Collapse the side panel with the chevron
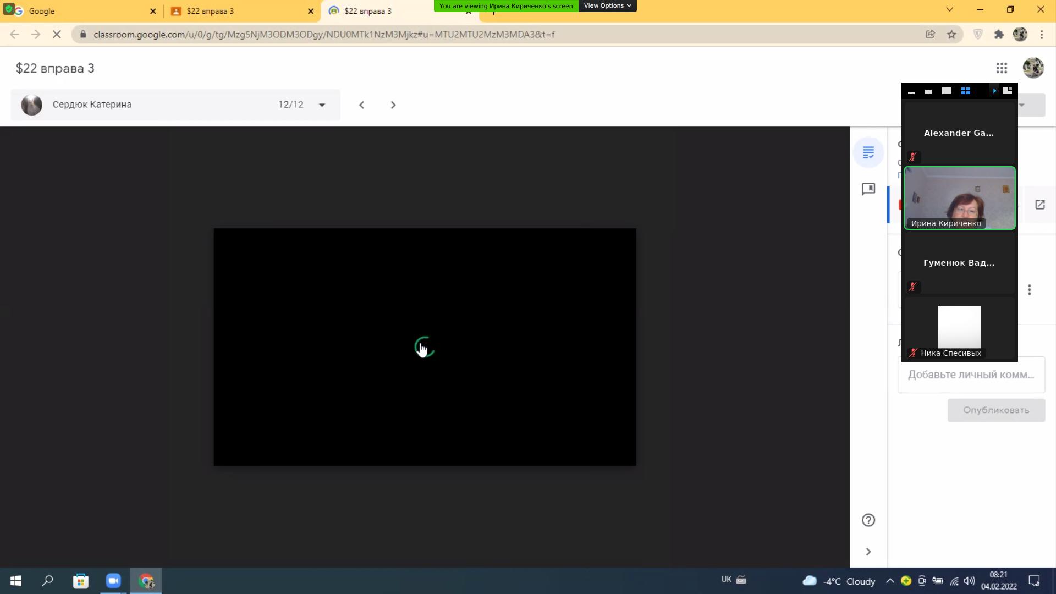Viewport: 1056px width, 594px height. click(x=868, y=552)
